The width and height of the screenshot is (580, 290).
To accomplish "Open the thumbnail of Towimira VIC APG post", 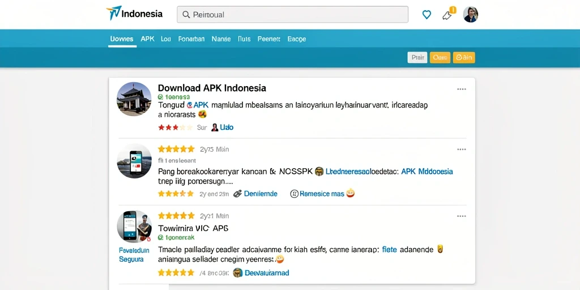I will click(134, 227).
